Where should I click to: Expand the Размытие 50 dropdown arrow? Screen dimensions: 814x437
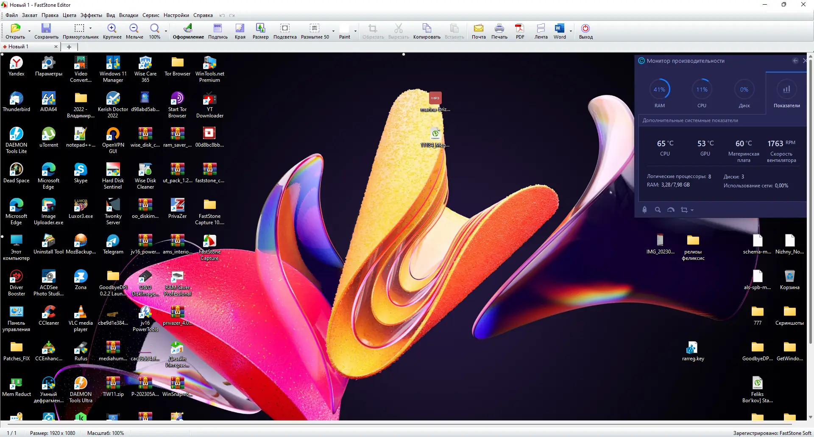tap(333, 31)
